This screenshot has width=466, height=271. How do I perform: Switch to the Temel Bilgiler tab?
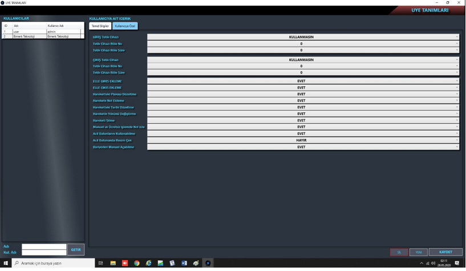coord(100,26)
